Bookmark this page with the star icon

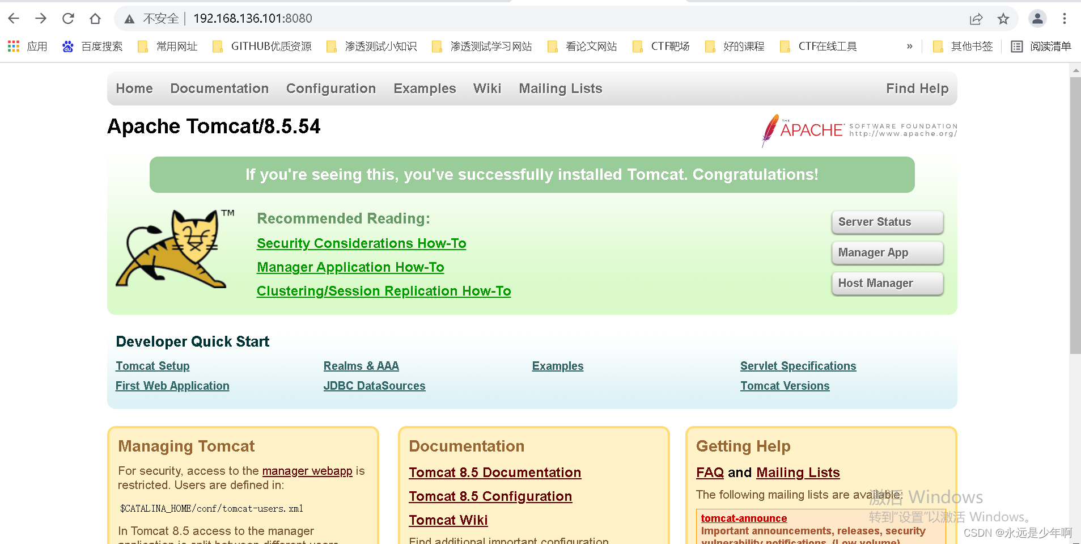[1003, 19]
